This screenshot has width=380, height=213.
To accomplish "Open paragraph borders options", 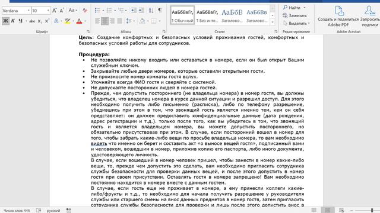I will pos(154,21).
